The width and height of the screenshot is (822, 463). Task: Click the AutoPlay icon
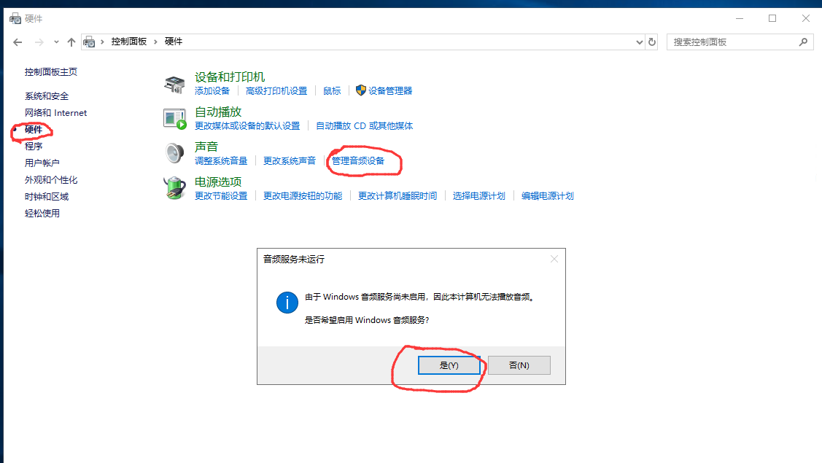click(x=174, y=118)
